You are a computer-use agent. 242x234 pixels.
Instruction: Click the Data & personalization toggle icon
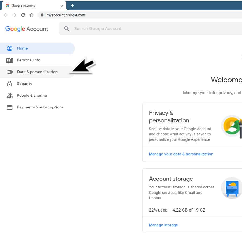pos(10,72)
